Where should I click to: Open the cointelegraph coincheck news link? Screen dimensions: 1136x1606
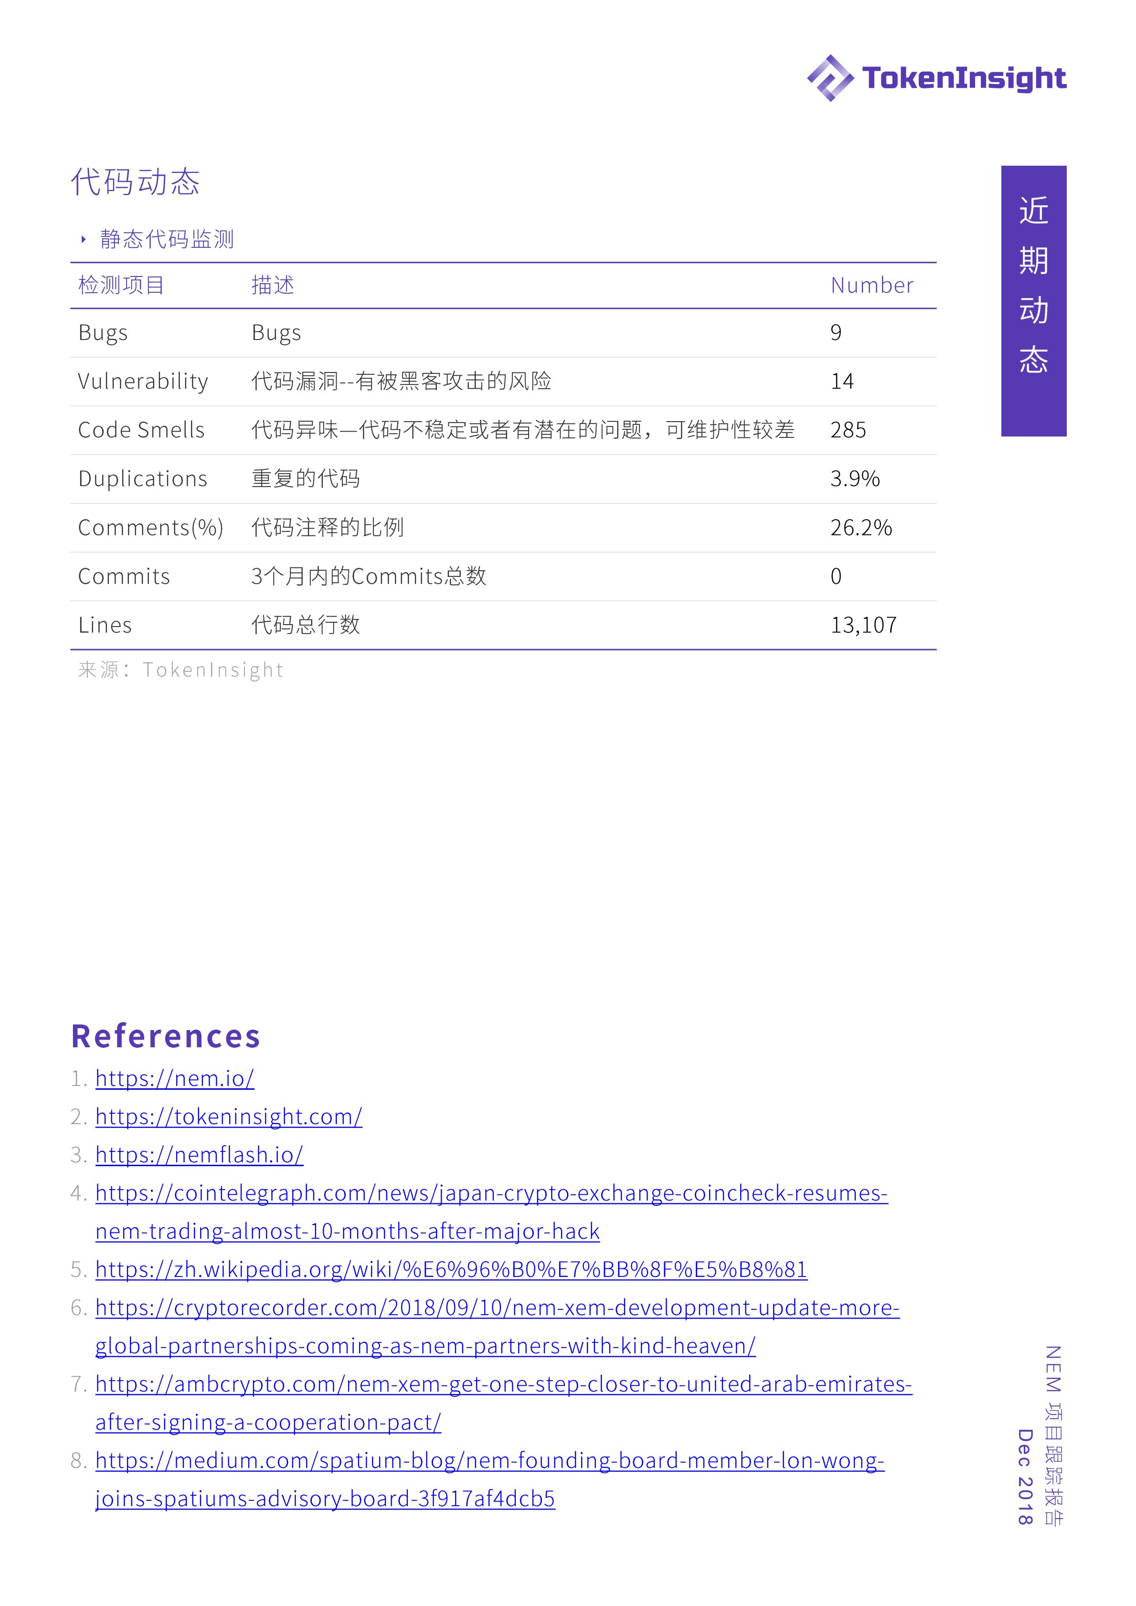(x=492, y=1212)
